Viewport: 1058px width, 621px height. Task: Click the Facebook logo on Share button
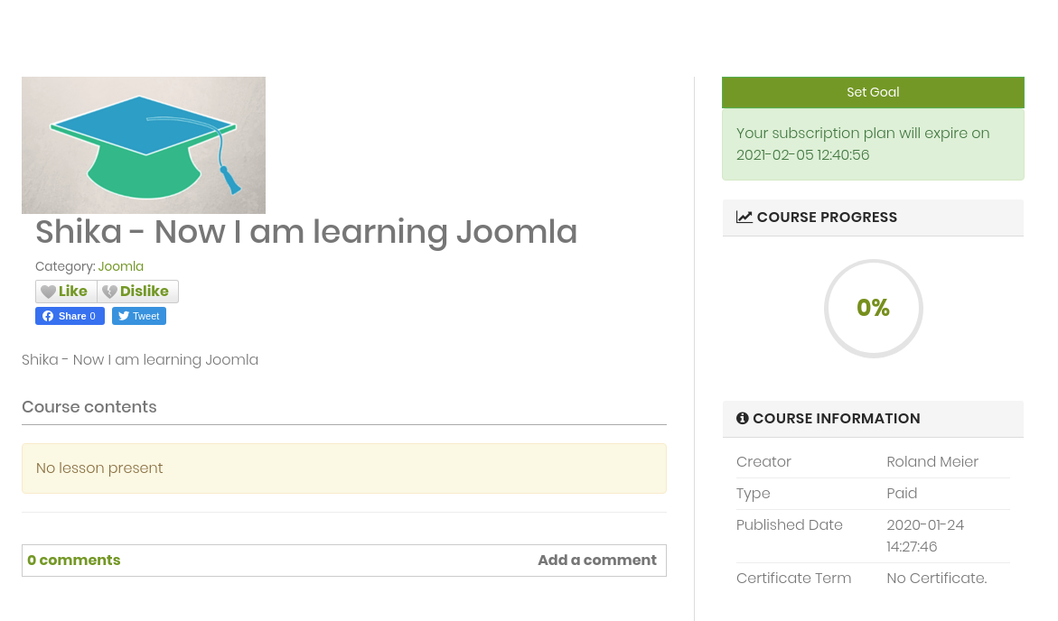pyautogui.click(x=48, y=316)
